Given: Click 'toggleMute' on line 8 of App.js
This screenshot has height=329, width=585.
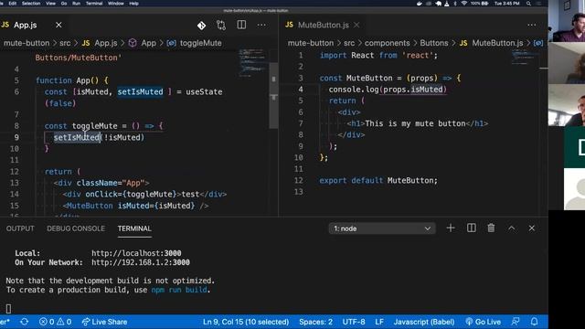Looking at the screenshot, I should 95,126.
